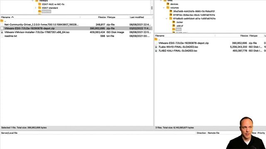Click the ISO Disk Image filetype in local list

[x=115, y=32]
